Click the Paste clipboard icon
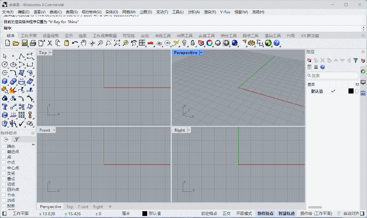Viewport: 367px width, 218px height. tap(67, 43)
